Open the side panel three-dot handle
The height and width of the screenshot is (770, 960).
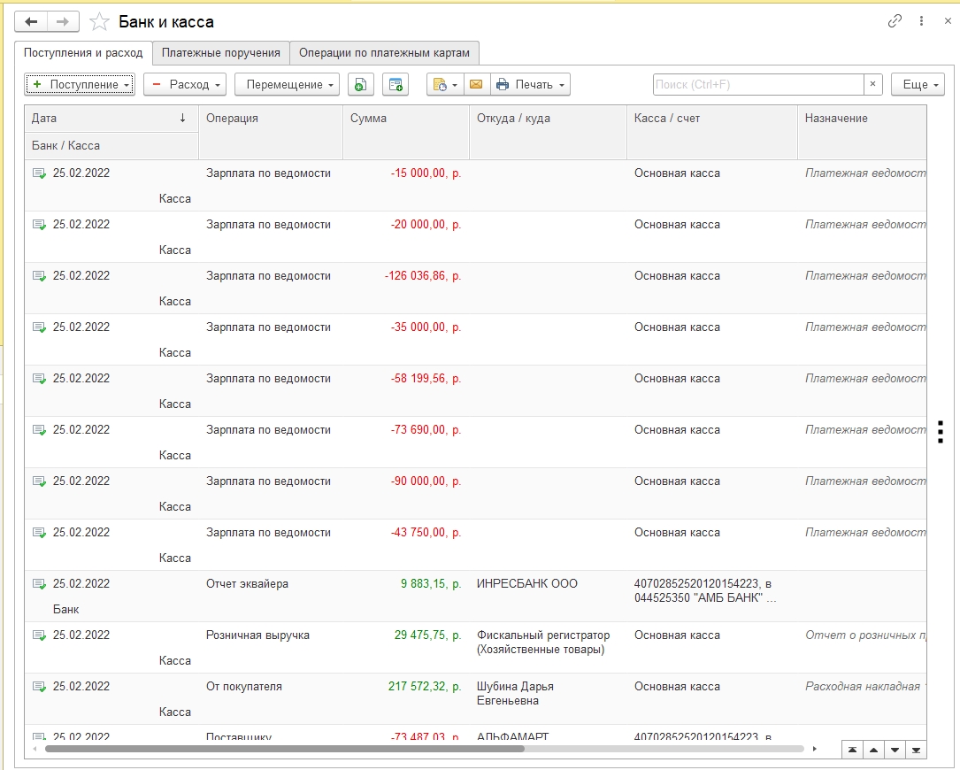(941, 432)
